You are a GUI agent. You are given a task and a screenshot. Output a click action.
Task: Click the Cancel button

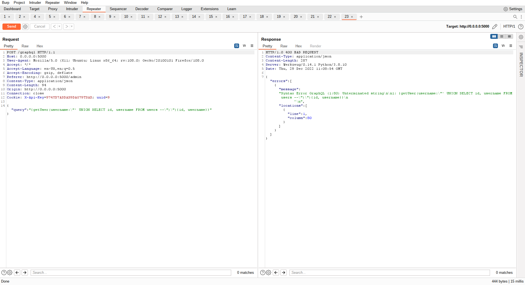click(x=40, y=27)
